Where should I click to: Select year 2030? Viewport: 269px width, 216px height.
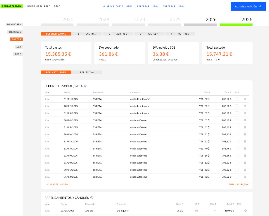(57, 22)
